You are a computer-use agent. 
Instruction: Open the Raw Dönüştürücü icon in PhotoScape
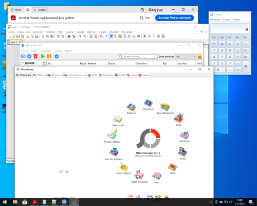click(114, 152)
